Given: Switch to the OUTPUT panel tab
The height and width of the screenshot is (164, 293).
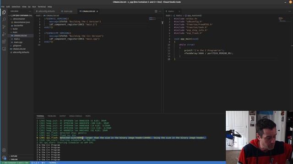Looking at the screenshot, I should click(x=62, y=116).
